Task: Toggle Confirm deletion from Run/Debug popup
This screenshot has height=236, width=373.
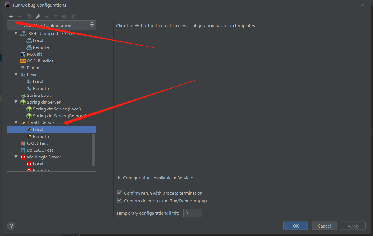Action: pos(119,201)
